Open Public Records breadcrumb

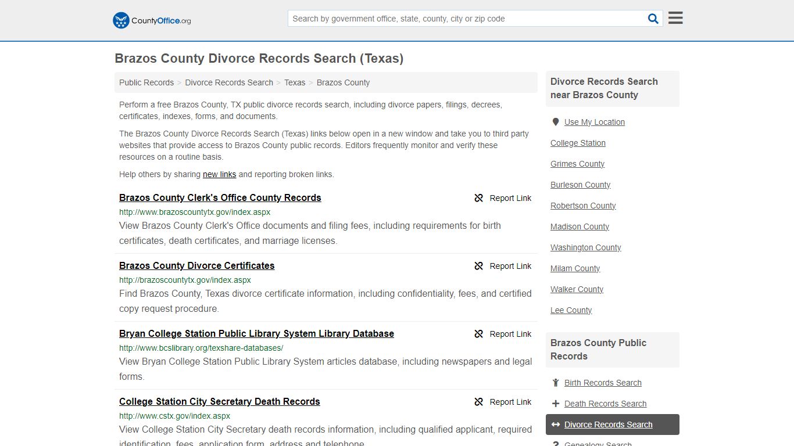click(146, 82)
